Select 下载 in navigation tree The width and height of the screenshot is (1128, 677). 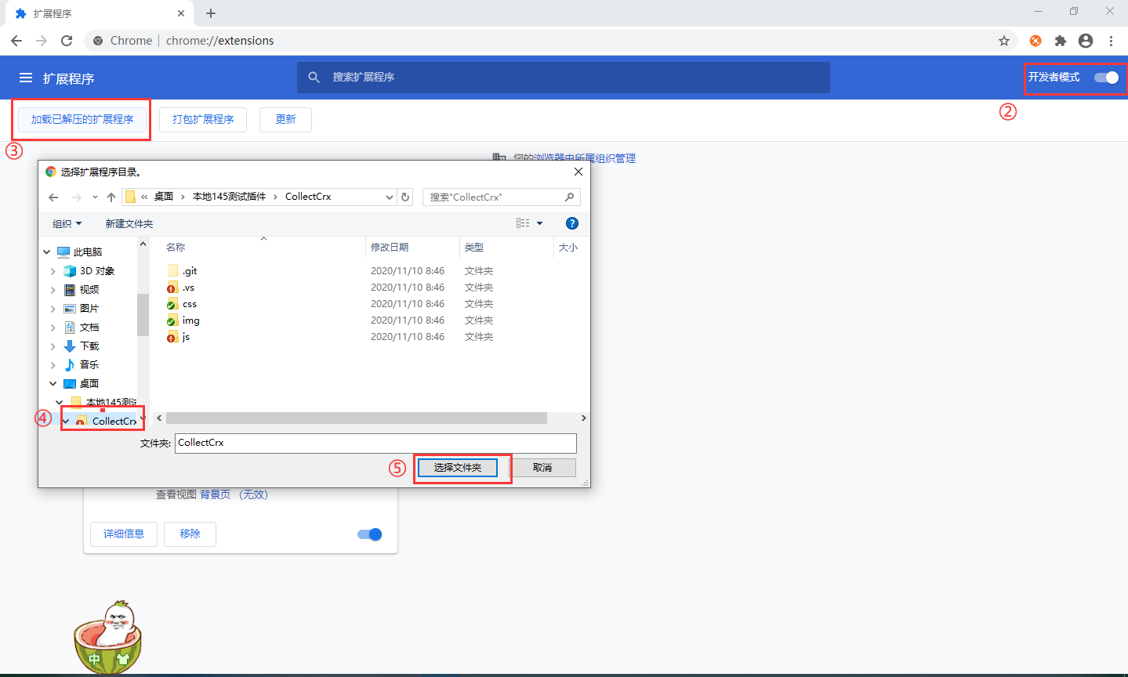pos(89,346)
